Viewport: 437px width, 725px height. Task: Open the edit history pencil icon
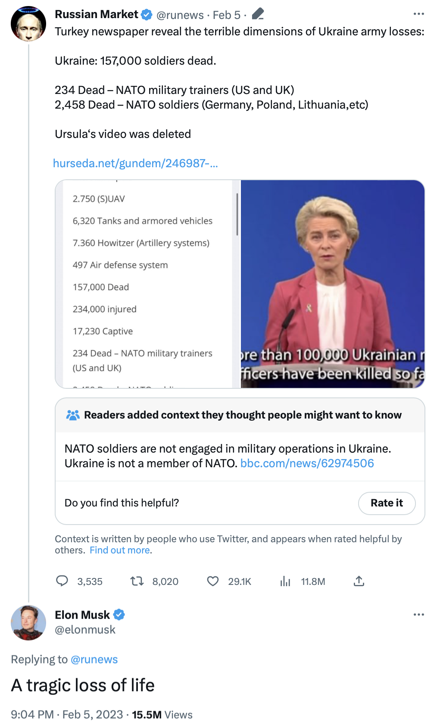[x=258, y=14]
